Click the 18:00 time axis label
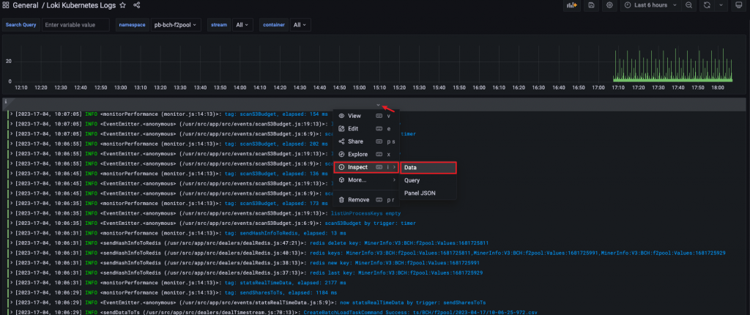Screen dimensions: 750x315 click(x=718, y=88)
